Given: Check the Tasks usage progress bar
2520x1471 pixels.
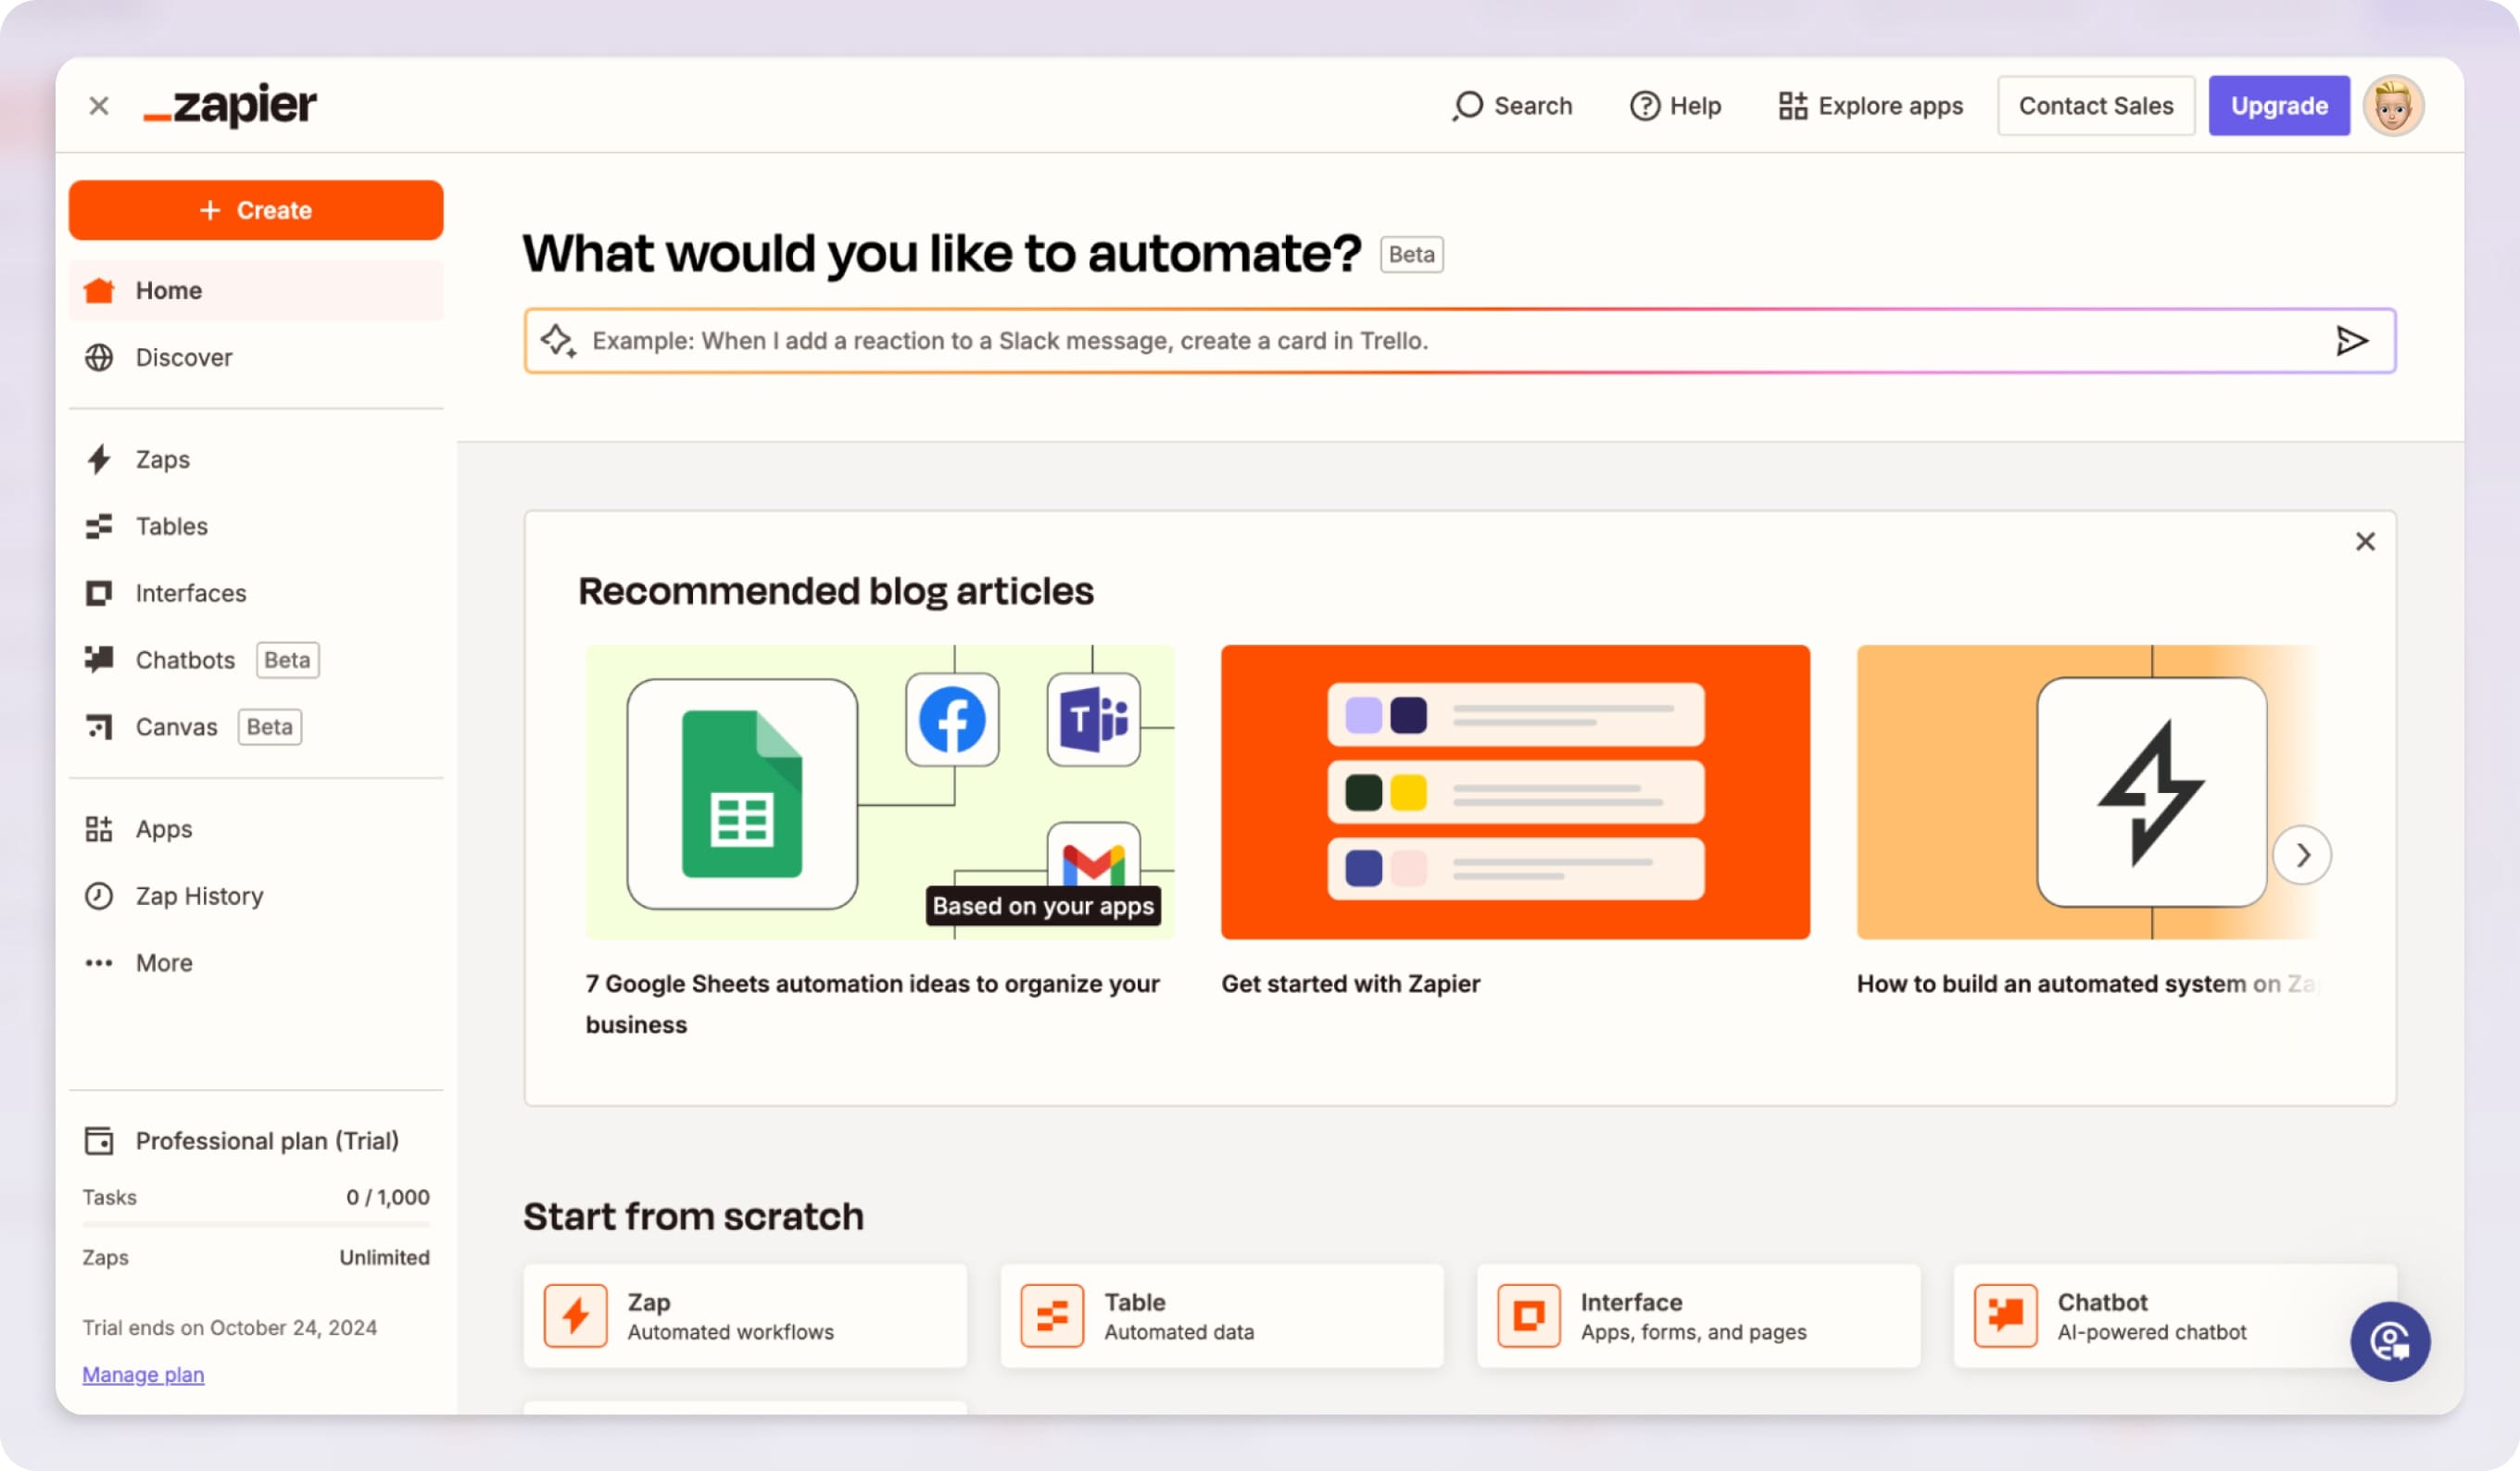Looking at the screenshot, I should coord(255,1222).
